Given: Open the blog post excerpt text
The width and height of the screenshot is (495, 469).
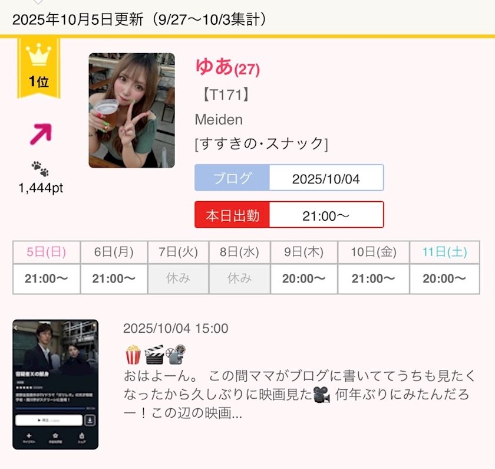Looking at the screenshot, I should pos(299,395).
